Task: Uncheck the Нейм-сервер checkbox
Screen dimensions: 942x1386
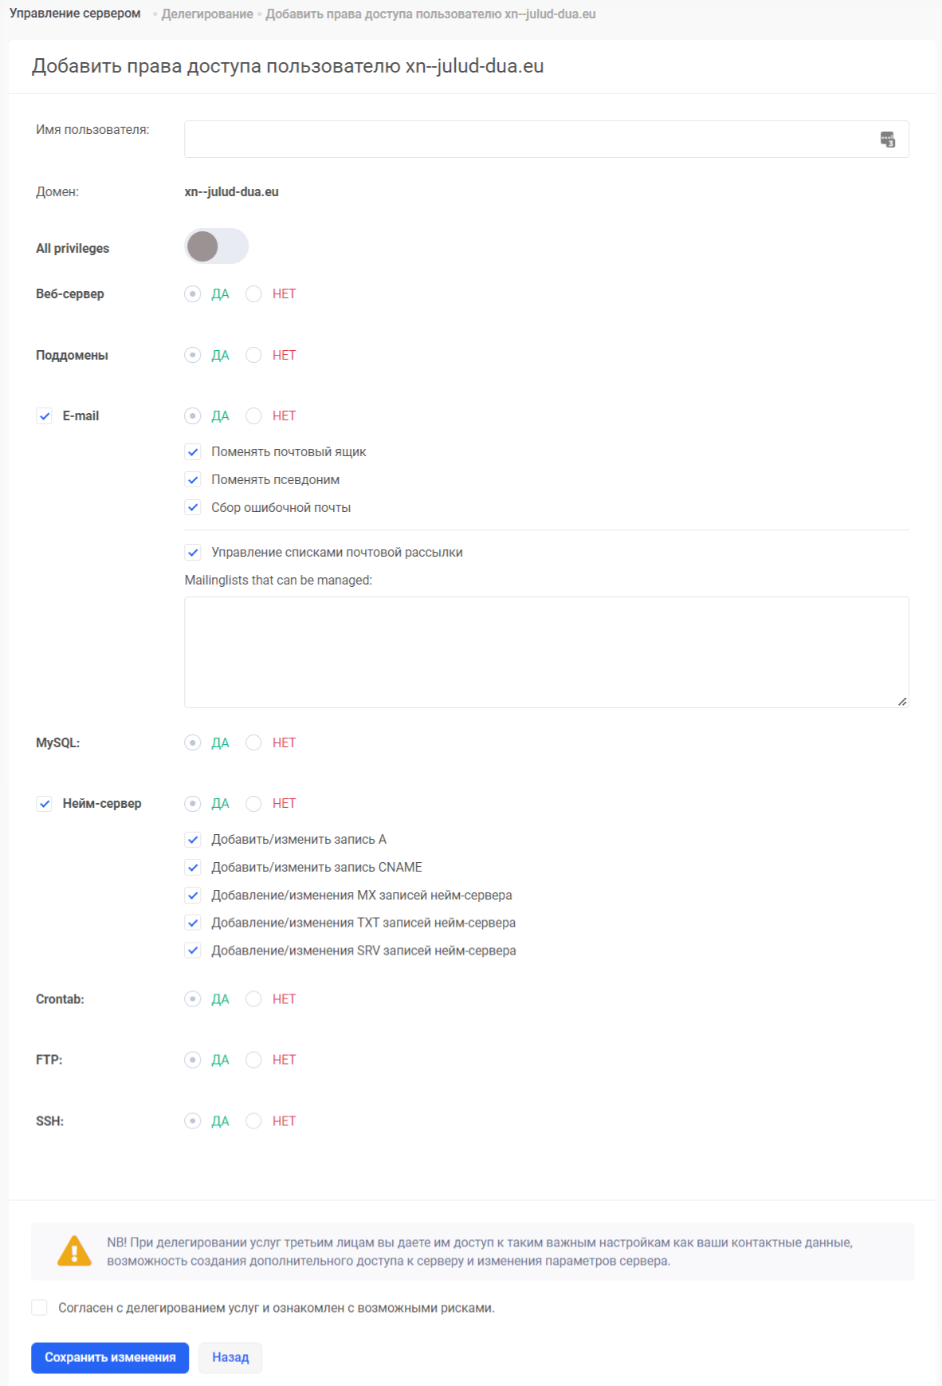Action: [x=45, y=804]
